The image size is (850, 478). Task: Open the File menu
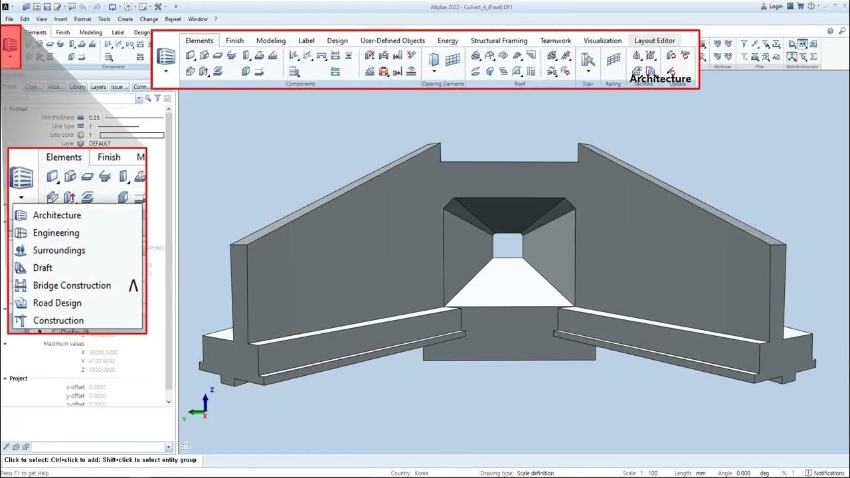pyautogui.click(x=9, y=19)
